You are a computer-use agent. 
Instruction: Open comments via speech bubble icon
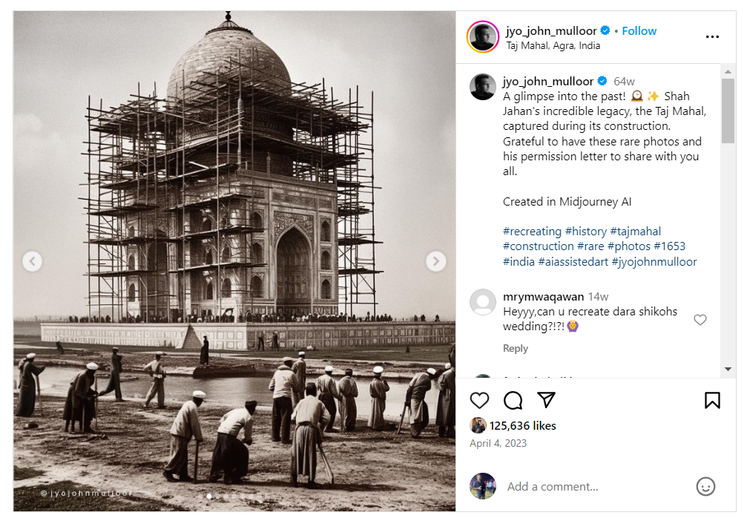pyautogui.click(x=513, y=401)
